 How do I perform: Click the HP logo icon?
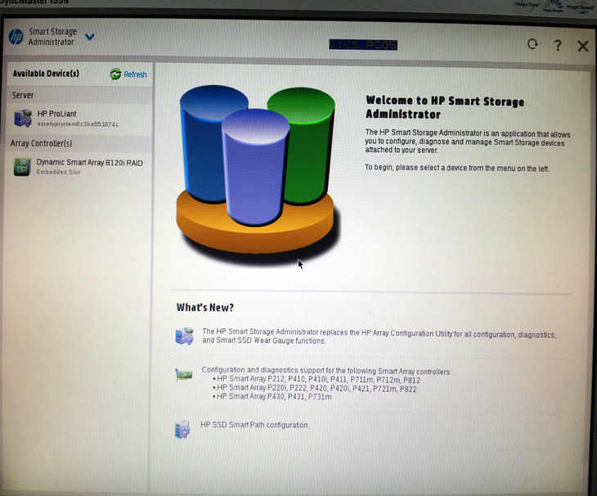16,37
